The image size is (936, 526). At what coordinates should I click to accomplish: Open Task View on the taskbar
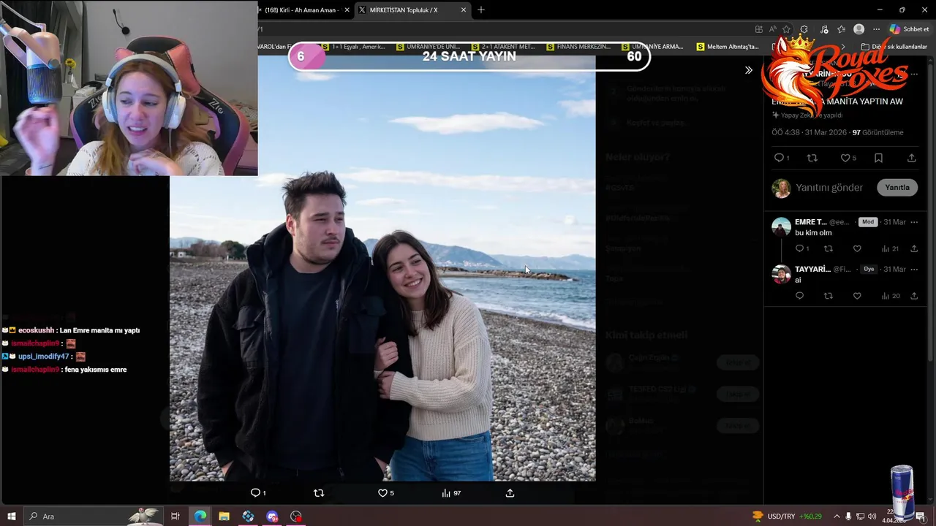[x=175, y=517]
